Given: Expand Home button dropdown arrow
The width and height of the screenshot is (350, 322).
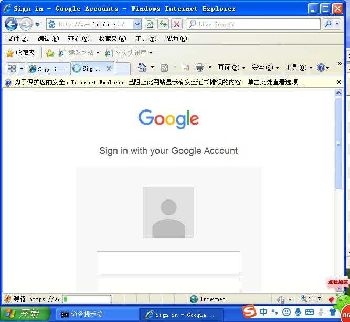Looking at the screenshot, I should click(x=153, y=67).
